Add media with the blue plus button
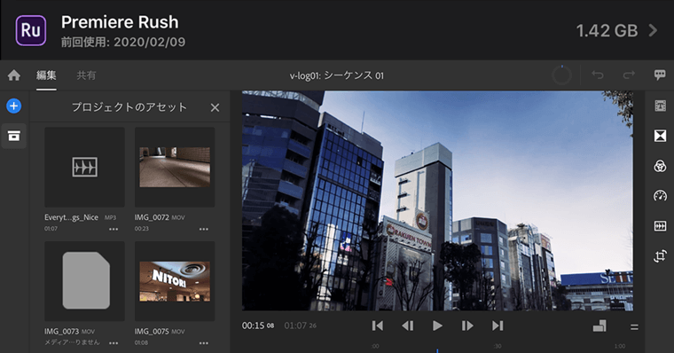This screenshot has width=674, height=353. pos(14,106)
